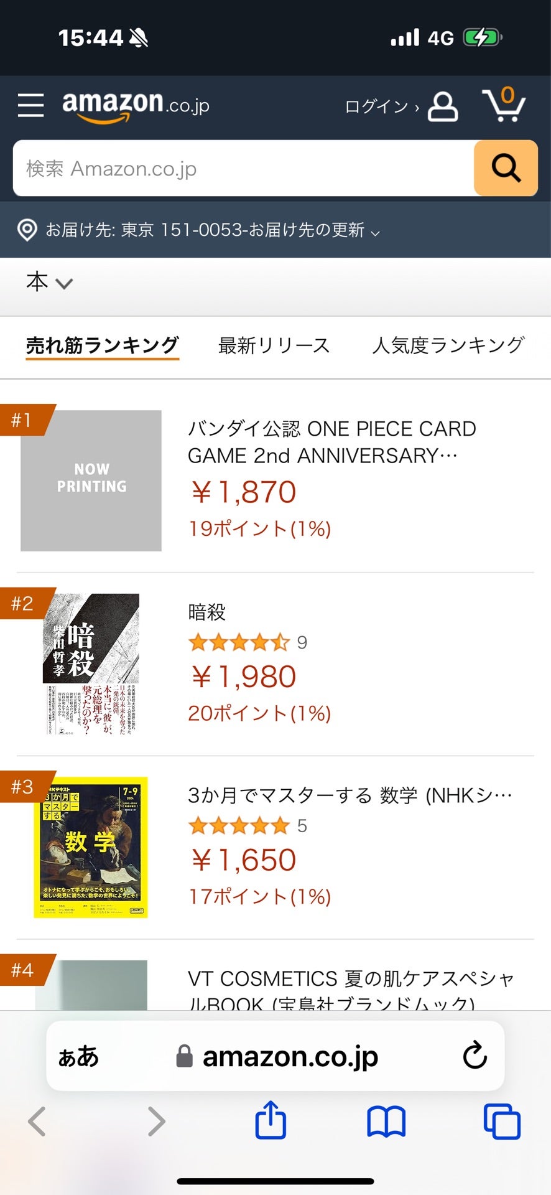Tap the amazon.co.jp address bar
The image size is (551, 1195).
pyautogui.click(x=275, y=1056)
